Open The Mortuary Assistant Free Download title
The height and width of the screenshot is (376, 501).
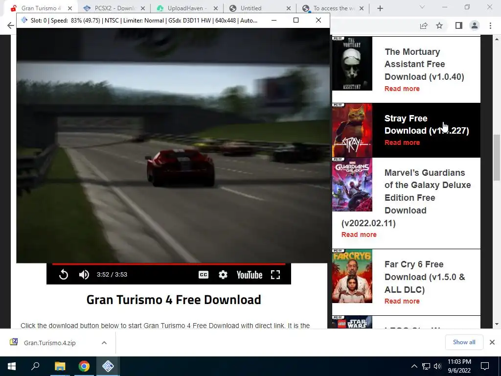(x=424, y=64)
